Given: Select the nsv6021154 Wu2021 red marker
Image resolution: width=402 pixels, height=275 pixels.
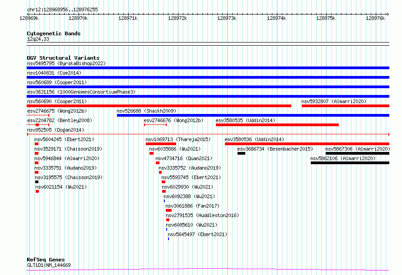Looking at the screenshot, I should [37, 191].
